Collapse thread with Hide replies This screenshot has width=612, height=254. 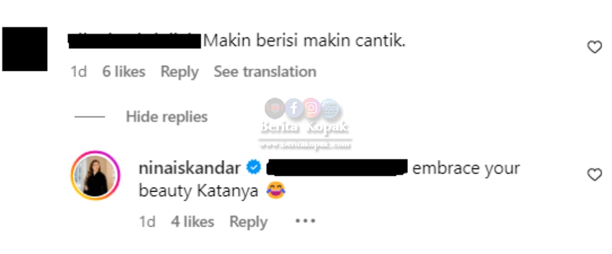[x=167, y=116]
